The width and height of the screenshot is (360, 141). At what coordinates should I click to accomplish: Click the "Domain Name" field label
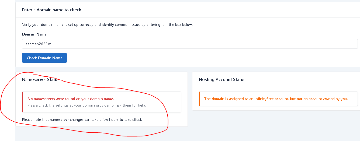[34, 34]
